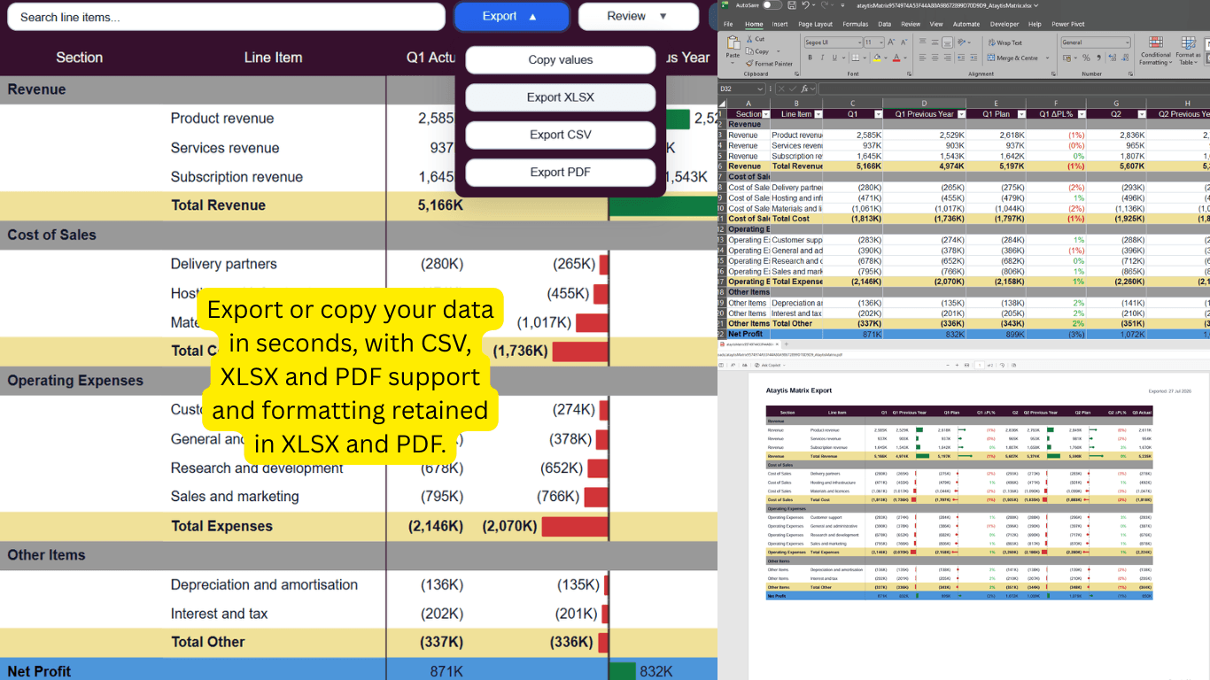Click Net Profit cell in Excel sheet

750,334
